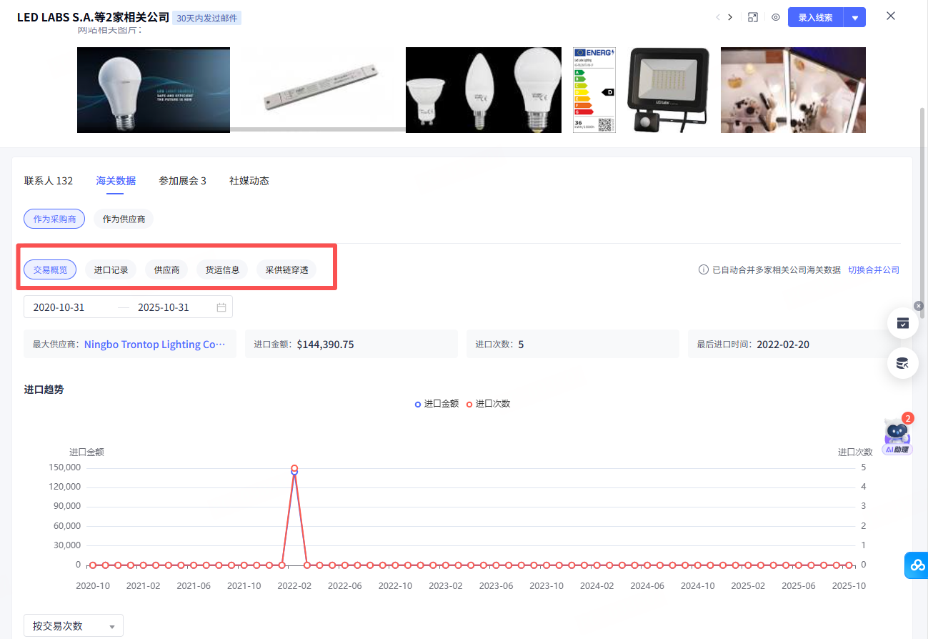The height and width of the screenshot is (639, 928).
Task: Expand the 录入线索 dropdown arrow
Action: pyautogui.click(x=854, y=18)
